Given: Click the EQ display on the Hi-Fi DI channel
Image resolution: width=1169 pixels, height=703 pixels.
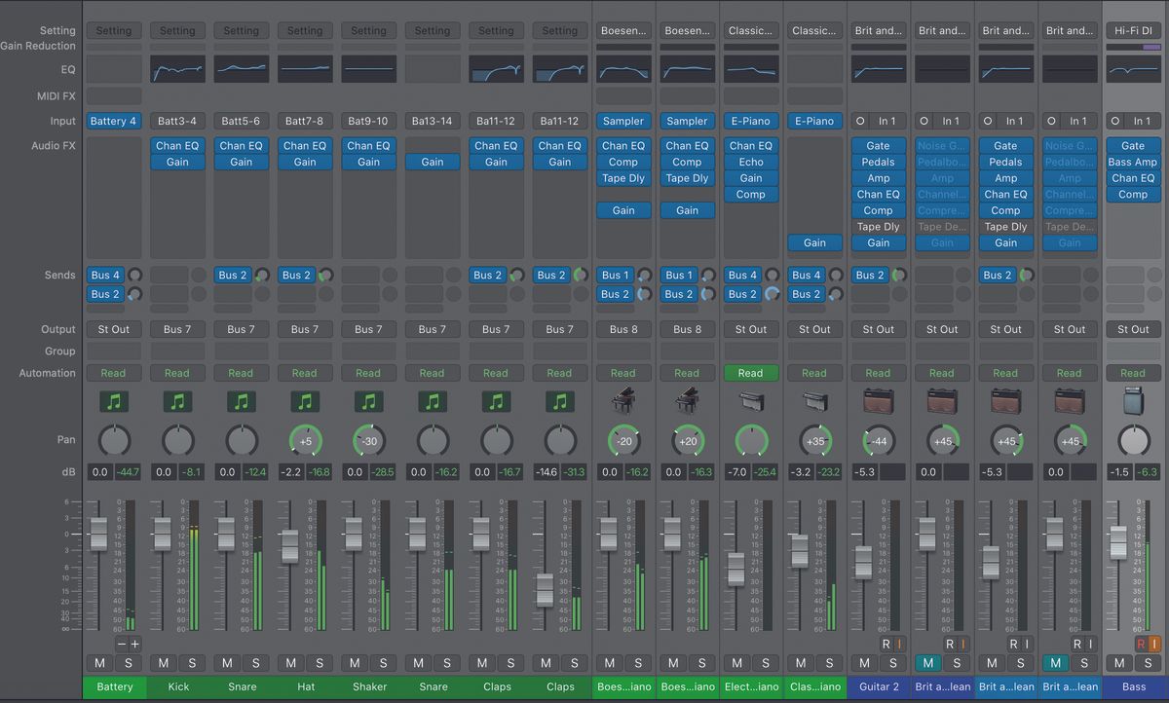Looking at the screenshot, I should point(1133,68).
